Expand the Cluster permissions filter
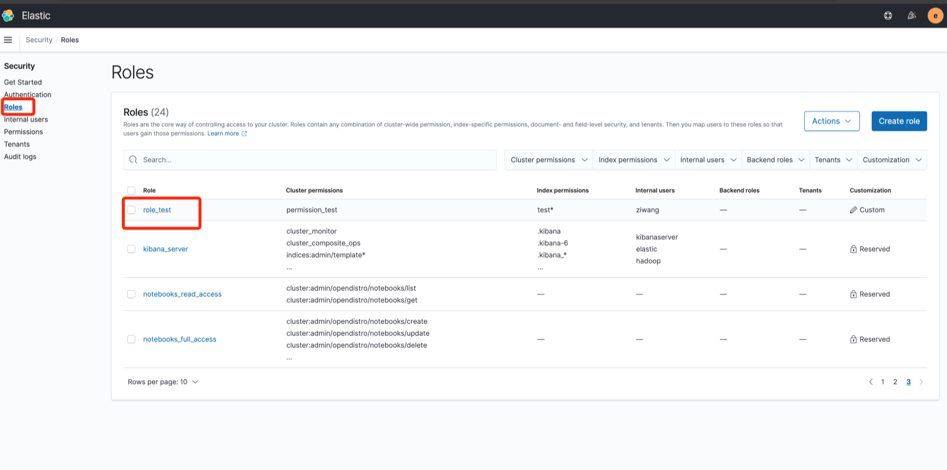The image size is (947, 470). point(548,160)
